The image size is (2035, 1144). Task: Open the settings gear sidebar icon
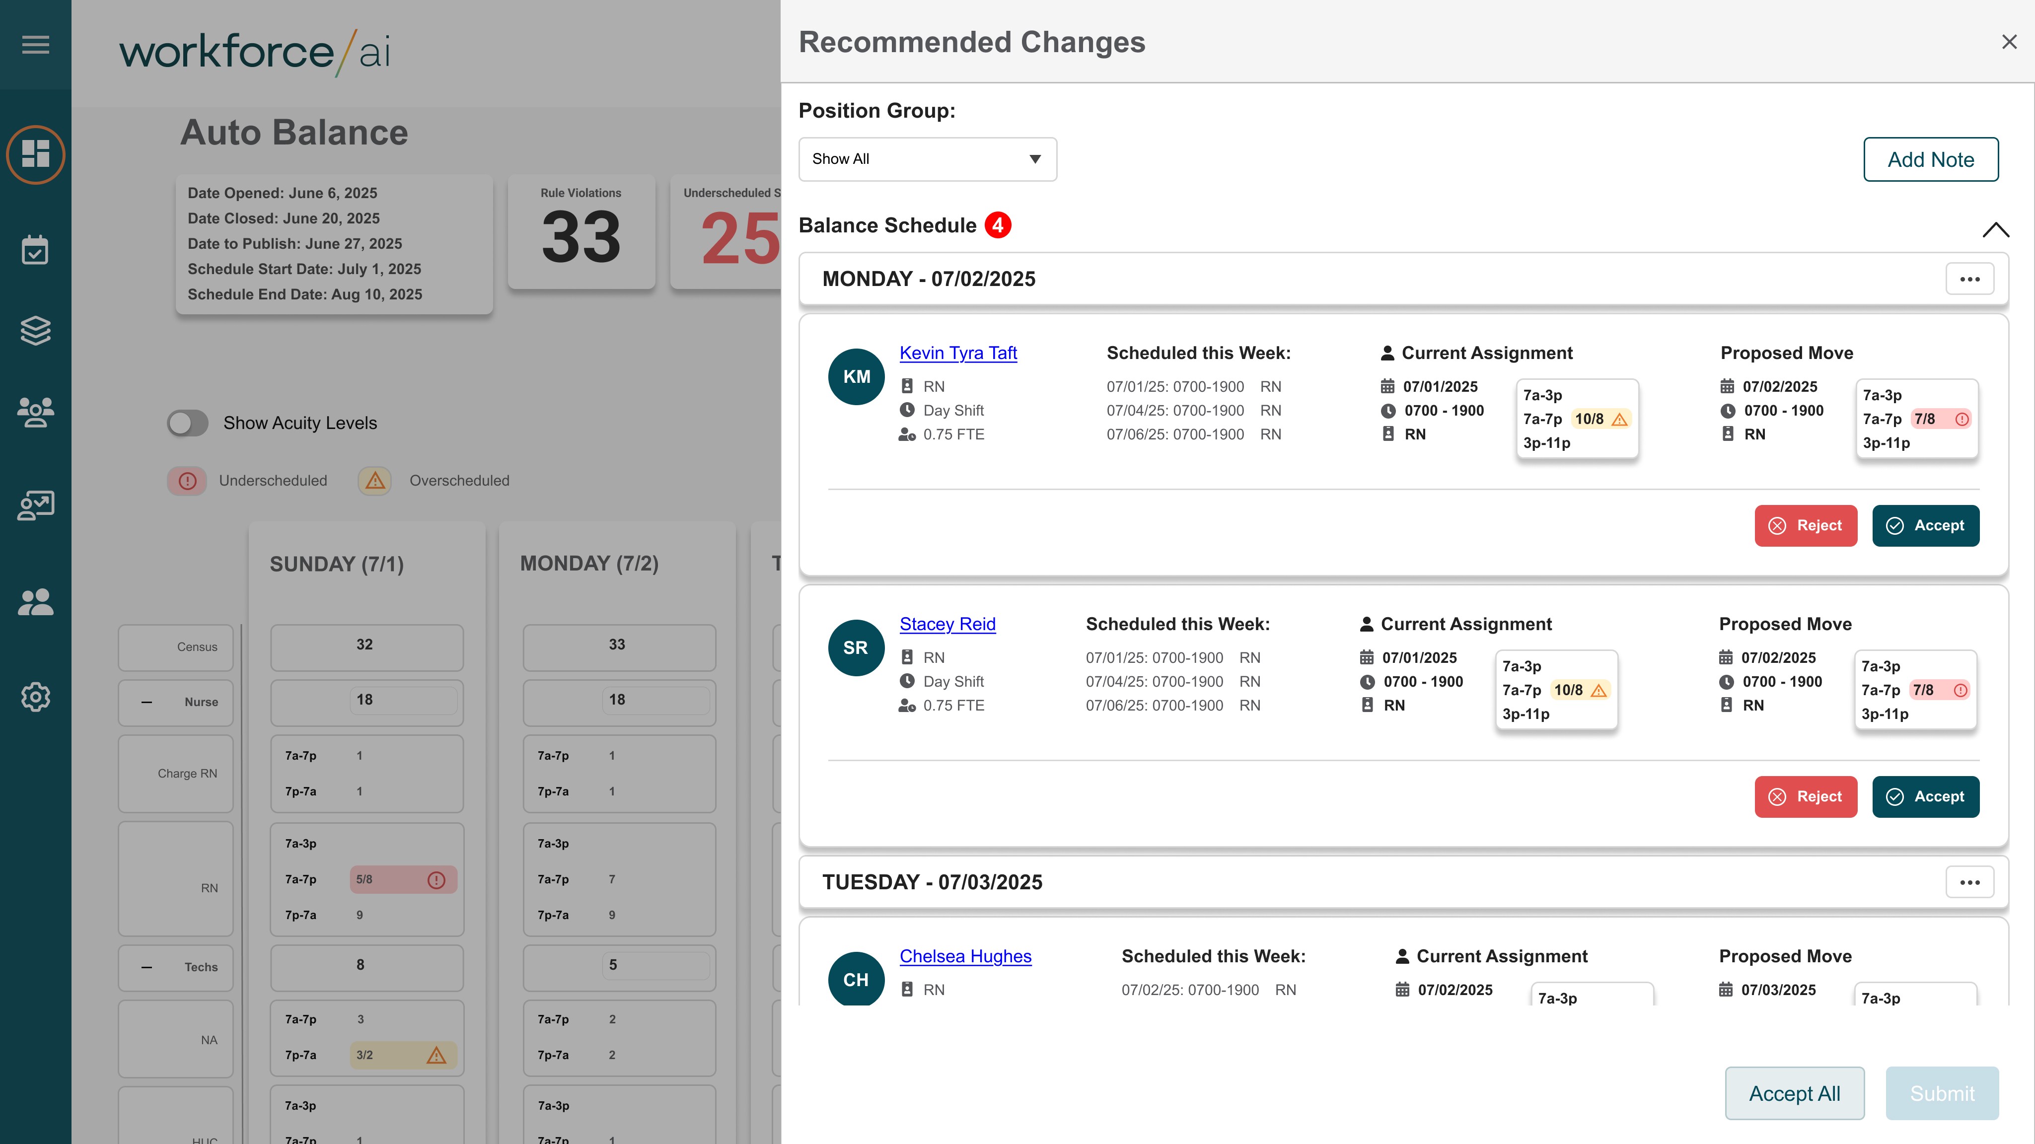click(x=36, y=697)
